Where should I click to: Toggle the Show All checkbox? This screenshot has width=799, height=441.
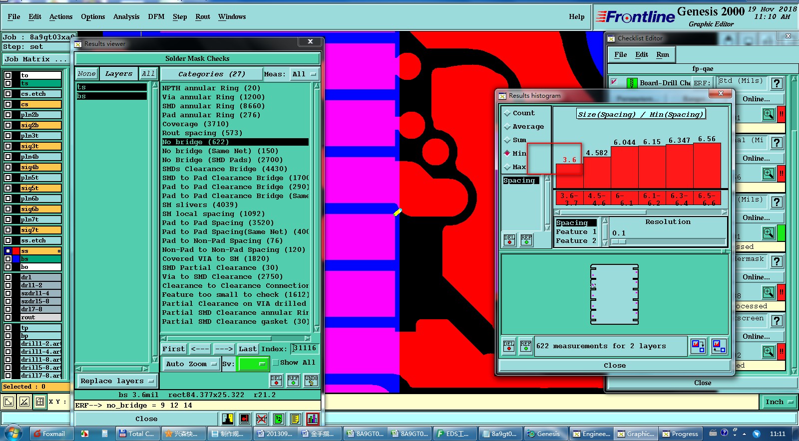(x=275, y=363)
